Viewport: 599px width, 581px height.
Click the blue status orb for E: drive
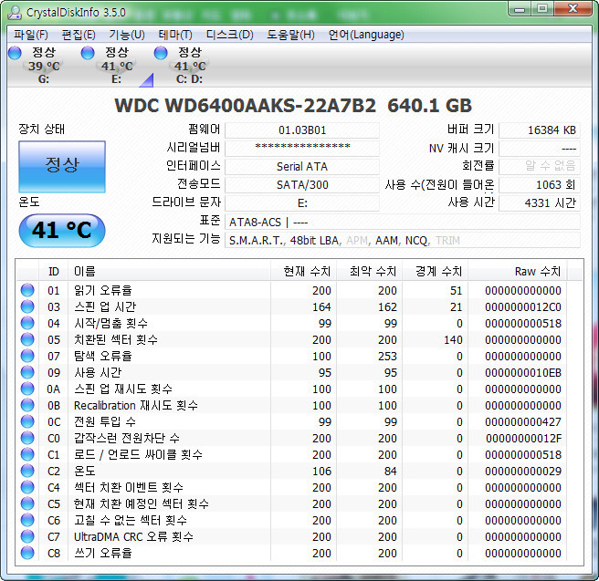click(x=88, y=53)
